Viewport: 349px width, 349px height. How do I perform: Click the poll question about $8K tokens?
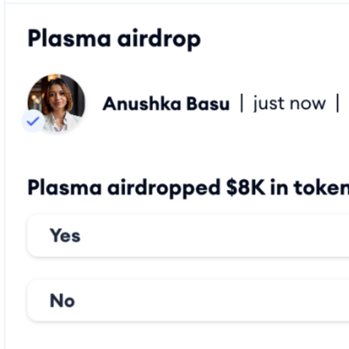188,188
